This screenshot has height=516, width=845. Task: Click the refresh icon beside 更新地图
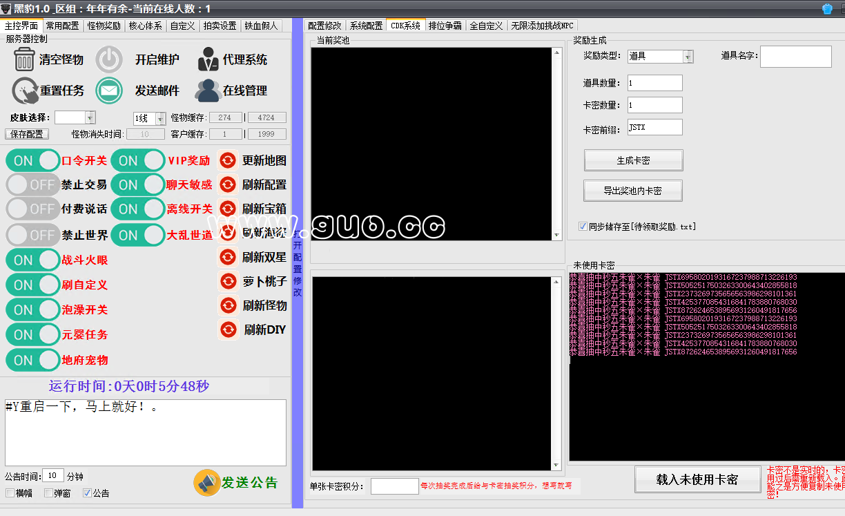pyautogui.click(x=227, y=160)
